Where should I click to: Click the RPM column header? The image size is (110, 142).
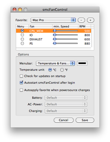(84, 26)
